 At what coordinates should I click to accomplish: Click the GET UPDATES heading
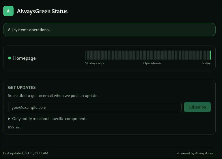tap(22, 87)
